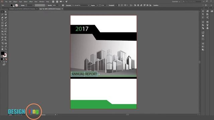
Task: Select the Eyedropper tool
Action: click(2, 40)
